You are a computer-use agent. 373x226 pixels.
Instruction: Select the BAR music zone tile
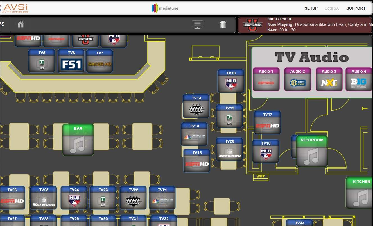pos(78,140)
